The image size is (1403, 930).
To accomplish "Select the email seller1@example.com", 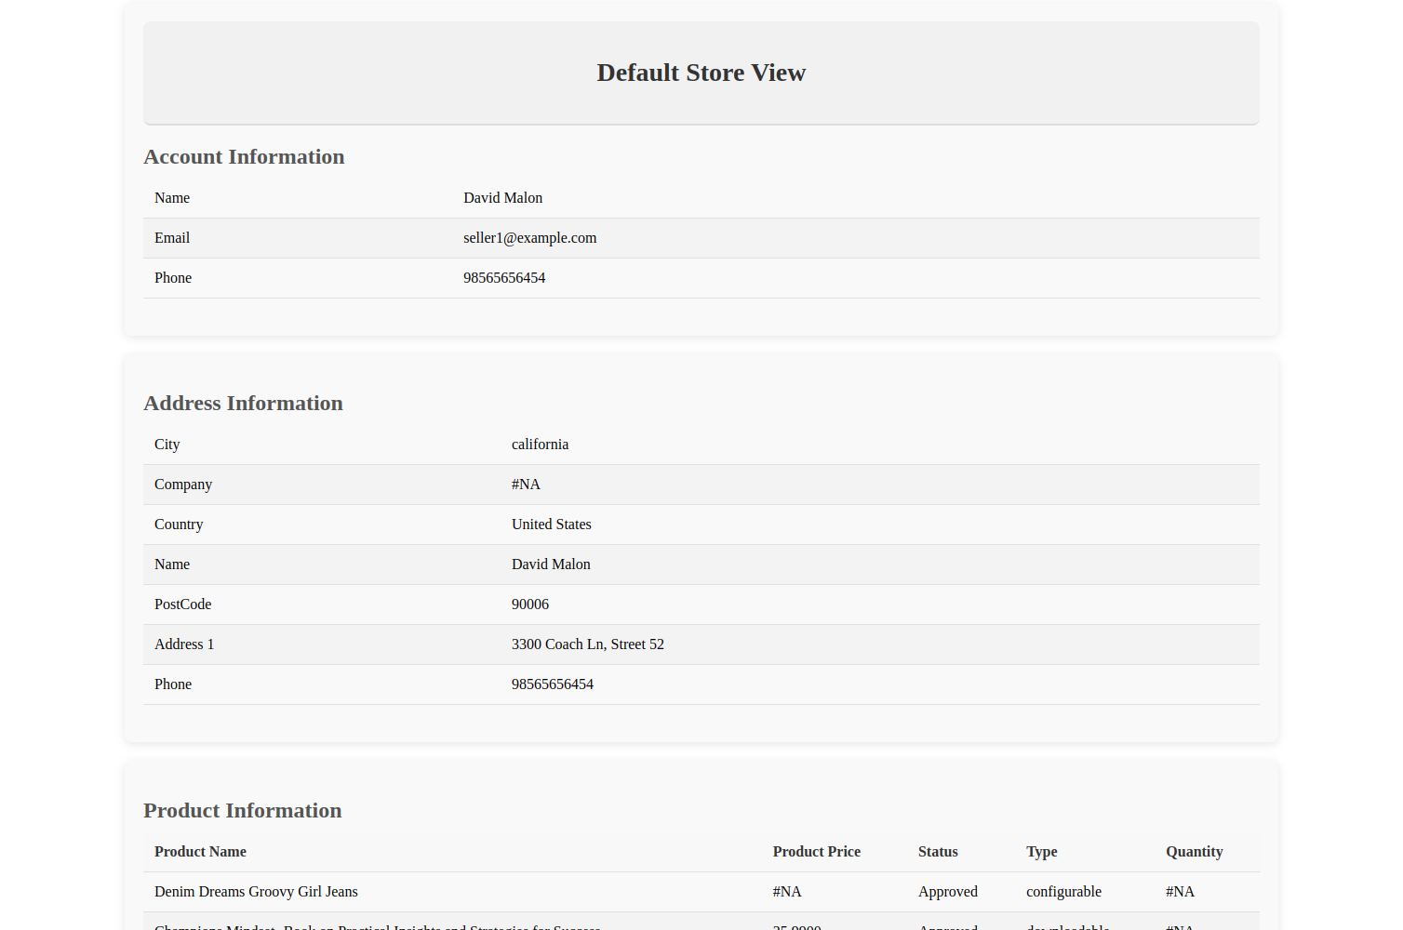I will coord(529,238).
